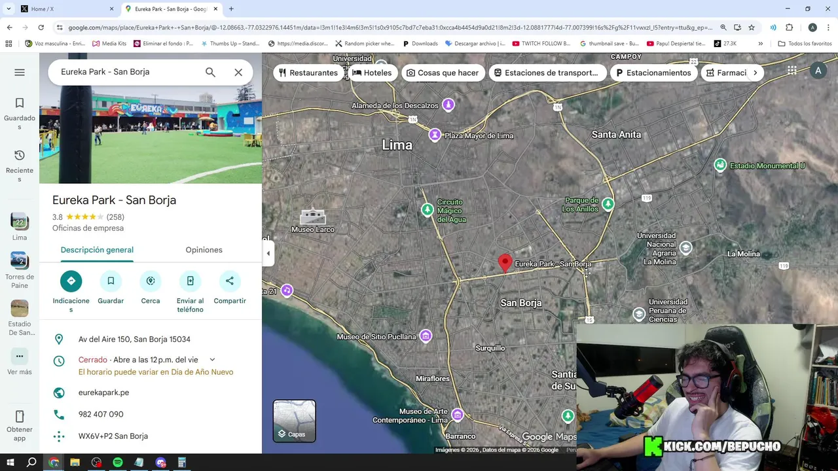Screen dimensions: 838x471
Task: Open Spotify from the taskbar
Action: click(118, 462)
